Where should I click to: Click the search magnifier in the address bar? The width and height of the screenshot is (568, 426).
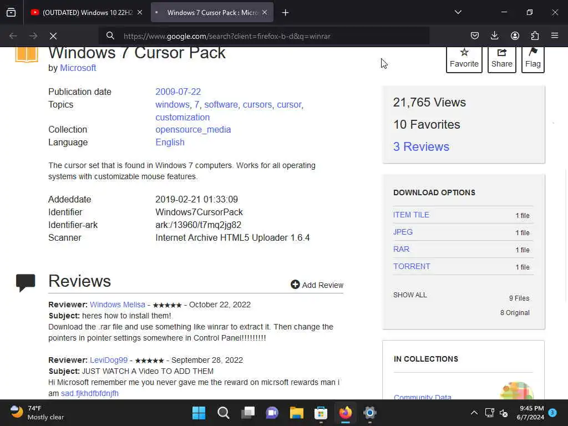tap(110, 36)
